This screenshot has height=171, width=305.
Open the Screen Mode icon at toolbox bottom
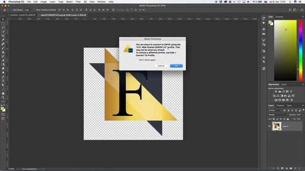point(3,118)
